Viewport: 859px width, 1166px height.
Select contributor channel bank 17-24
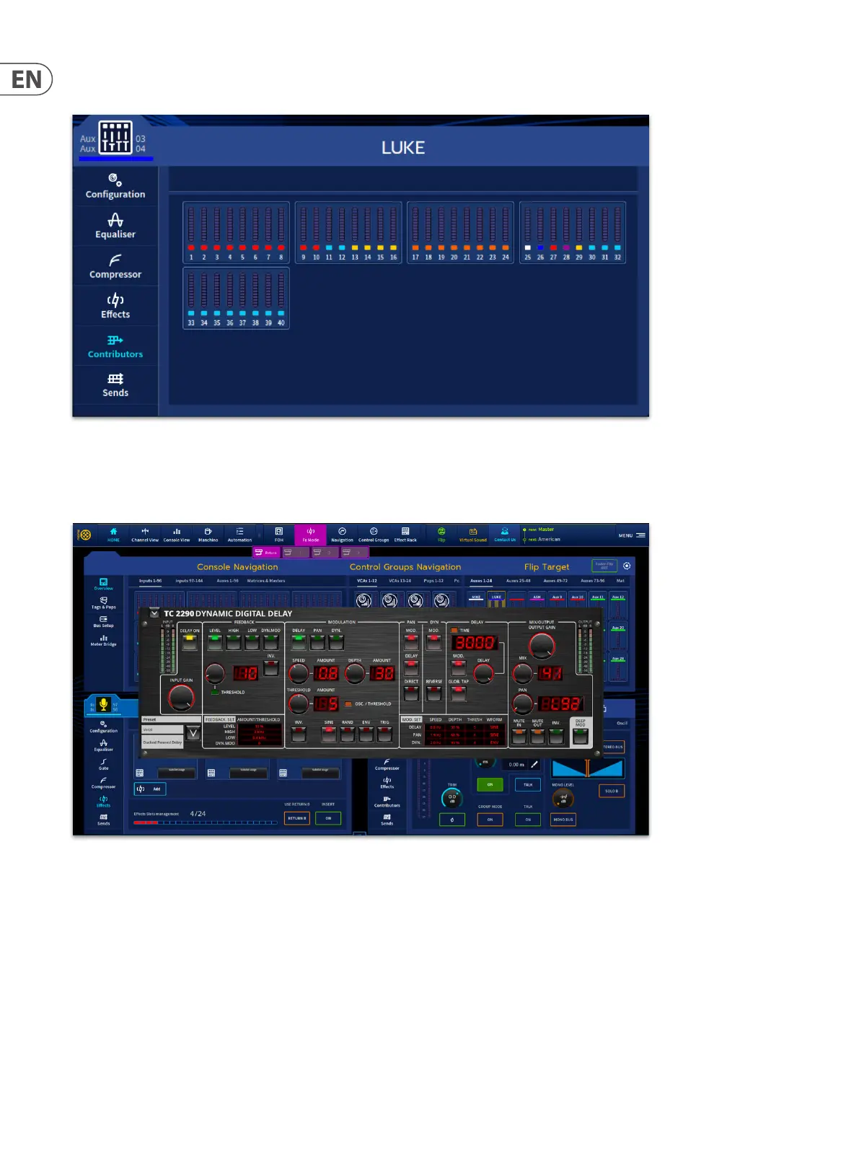click(x=460, y=232)
